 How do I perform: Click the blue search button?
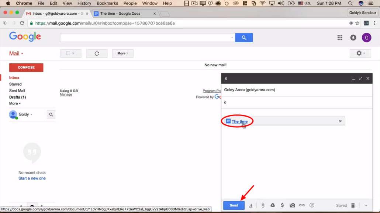click(x=244, y=38)
